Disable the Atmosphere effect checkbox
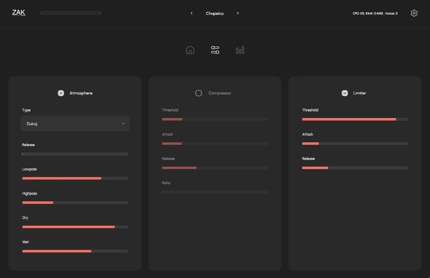The image size is (430, 278). [61, 93]
